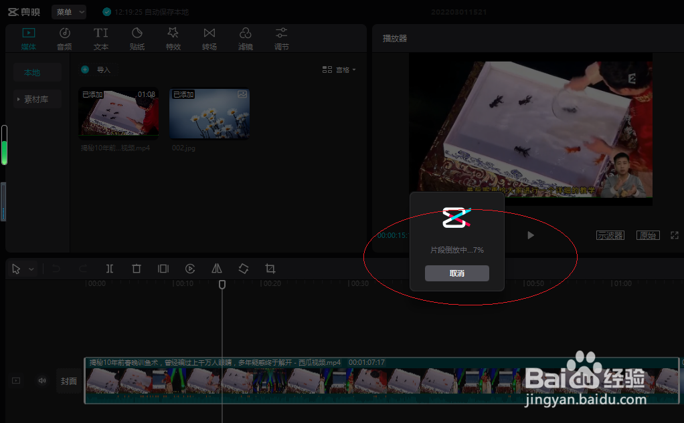Play the preview in the player
This screenshot has height=423, width=684.
pos(531,235)
